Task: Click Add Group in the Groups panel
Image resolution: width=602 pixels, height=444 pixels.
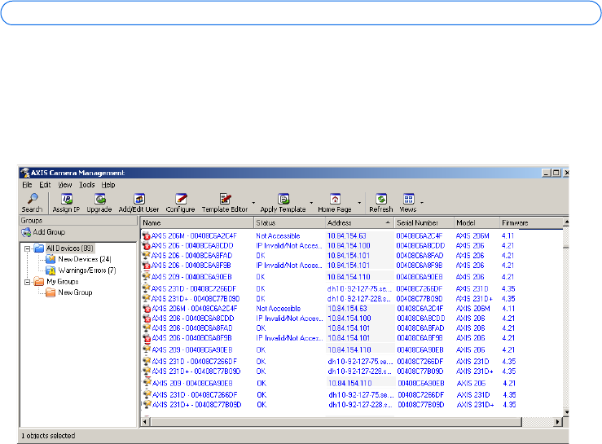Action: [x=43, y=232]
